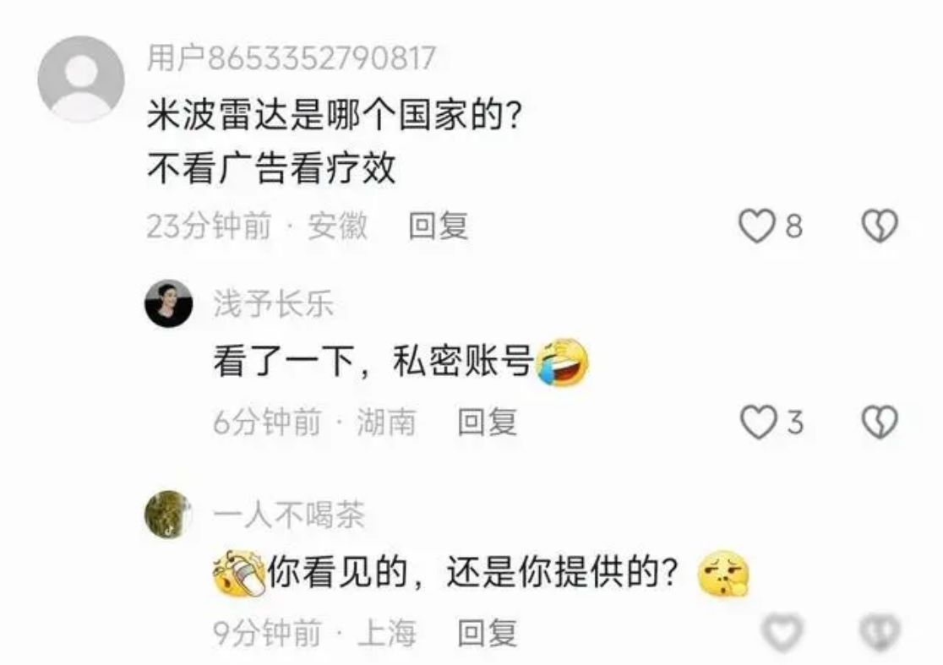Open 浅予长乐's profile avatar

tap(168, 303)
